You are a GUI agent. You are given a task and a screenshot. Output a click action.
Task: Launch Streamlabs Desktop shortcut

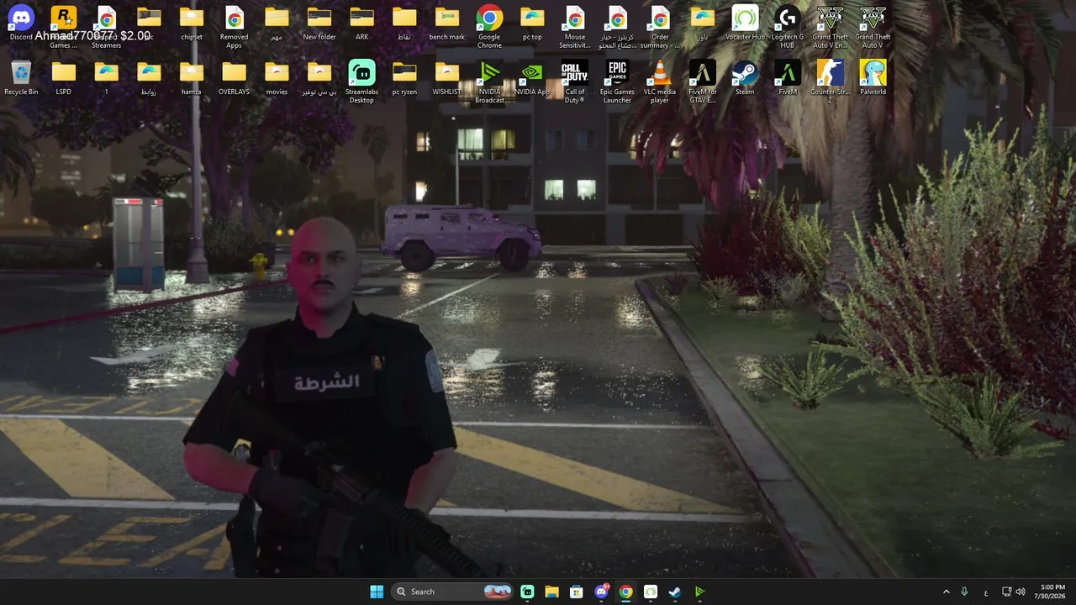click(362, 82)
